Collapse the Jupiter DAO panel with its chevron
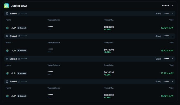Image resolution: width=180 pixels, height=105 pixels. pos(172,6)
